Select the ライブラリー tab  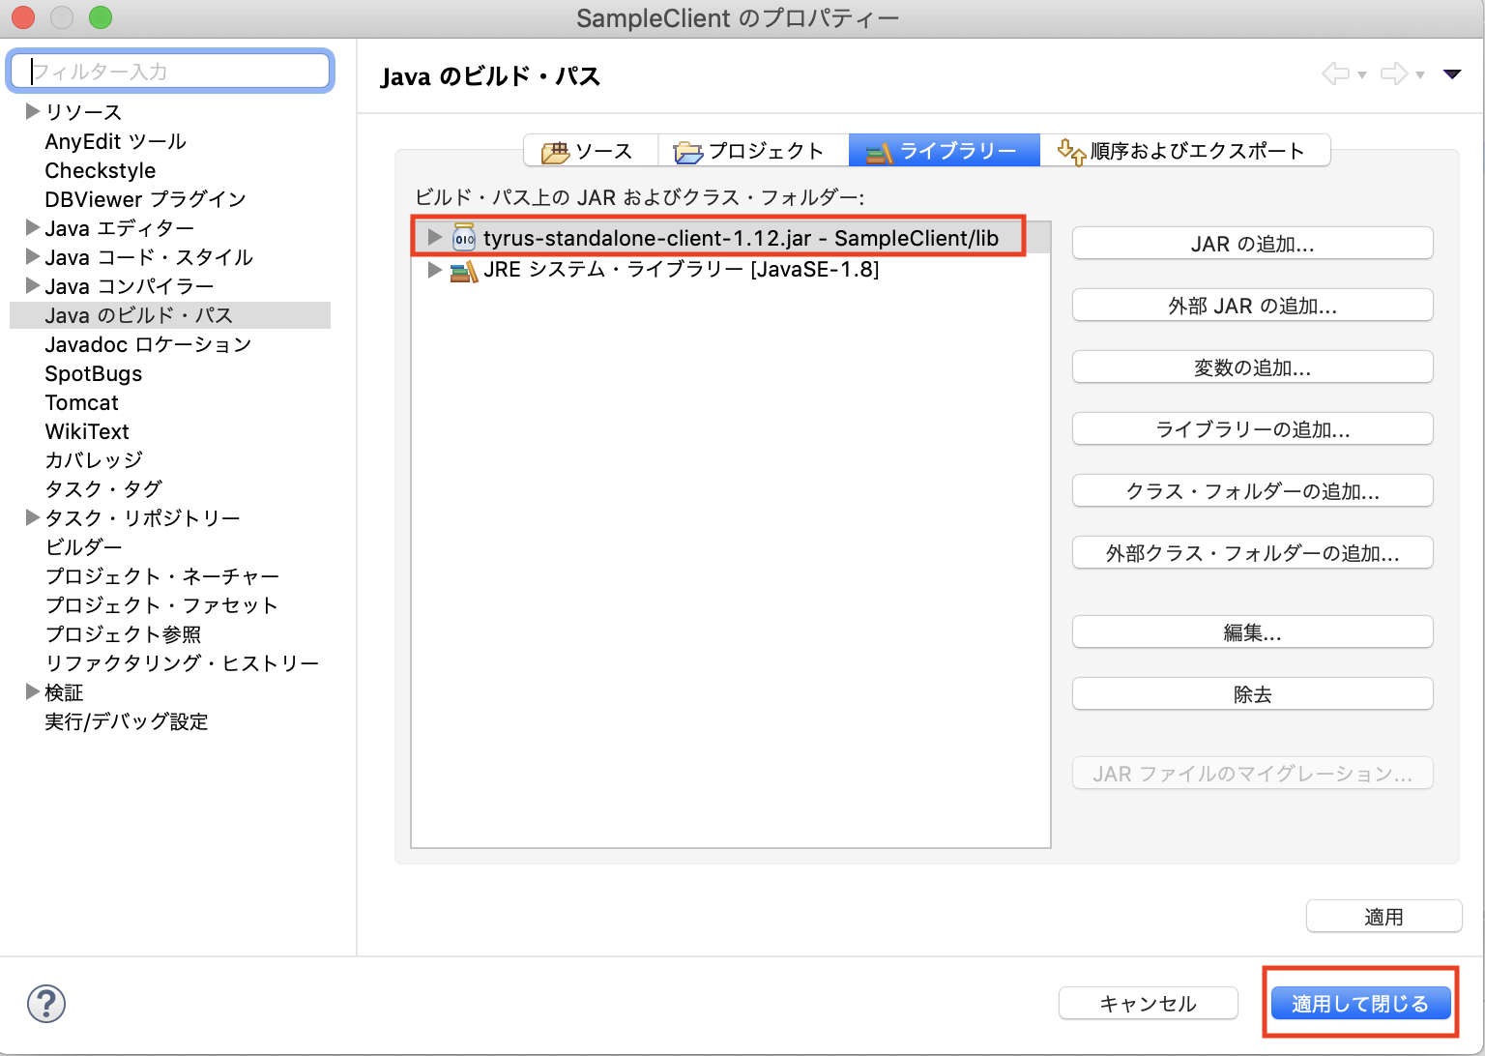[x=945, y=151]
